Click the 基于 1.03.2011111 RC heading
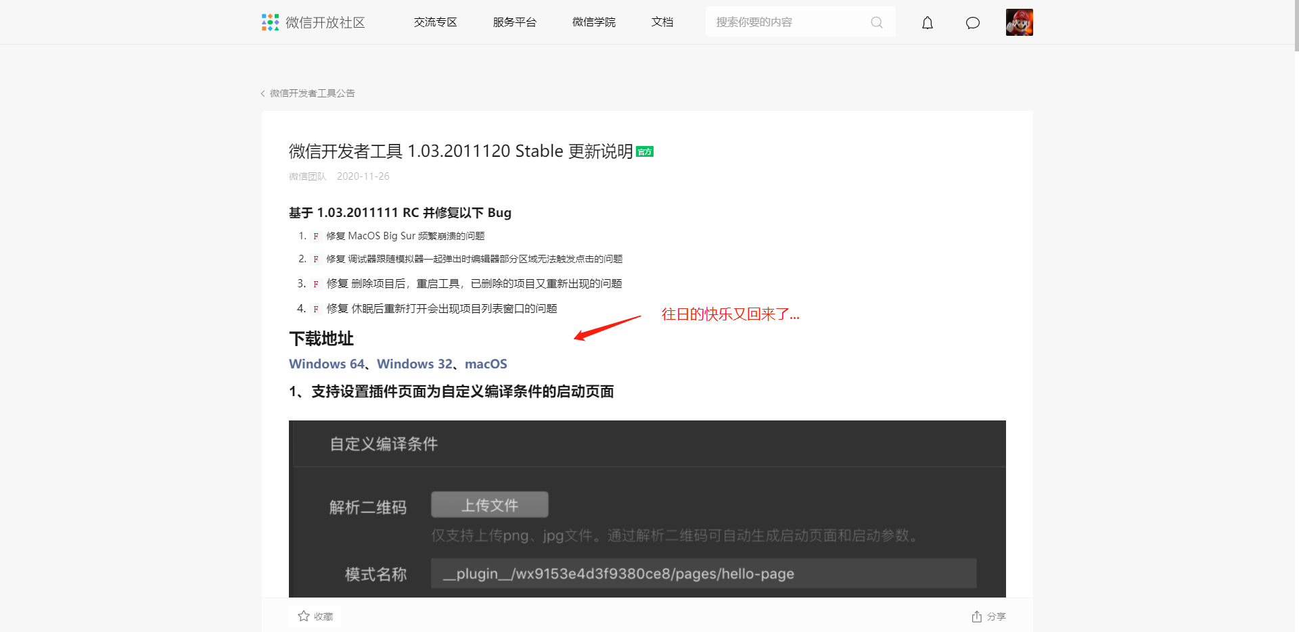1299x632 pixels. (400, 212)
